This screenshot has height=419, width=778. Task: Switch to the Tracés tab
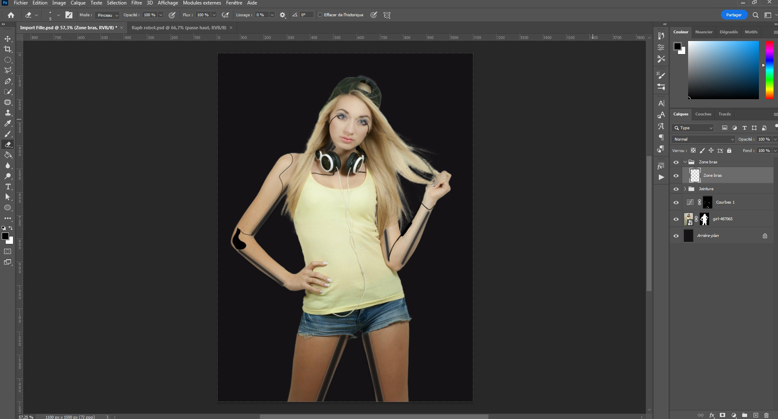[724, 114]
